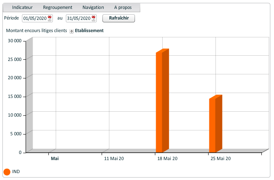The height and width of the screenshot is (180, 274).
Task: Open the A propos menu
Action: pos(123,7)
